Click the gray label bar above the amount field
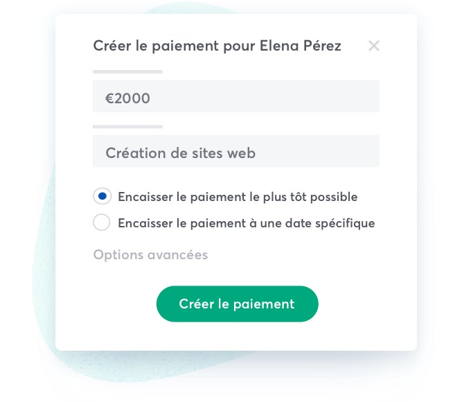The image size is (471, 402). click(x=127, y=71)
